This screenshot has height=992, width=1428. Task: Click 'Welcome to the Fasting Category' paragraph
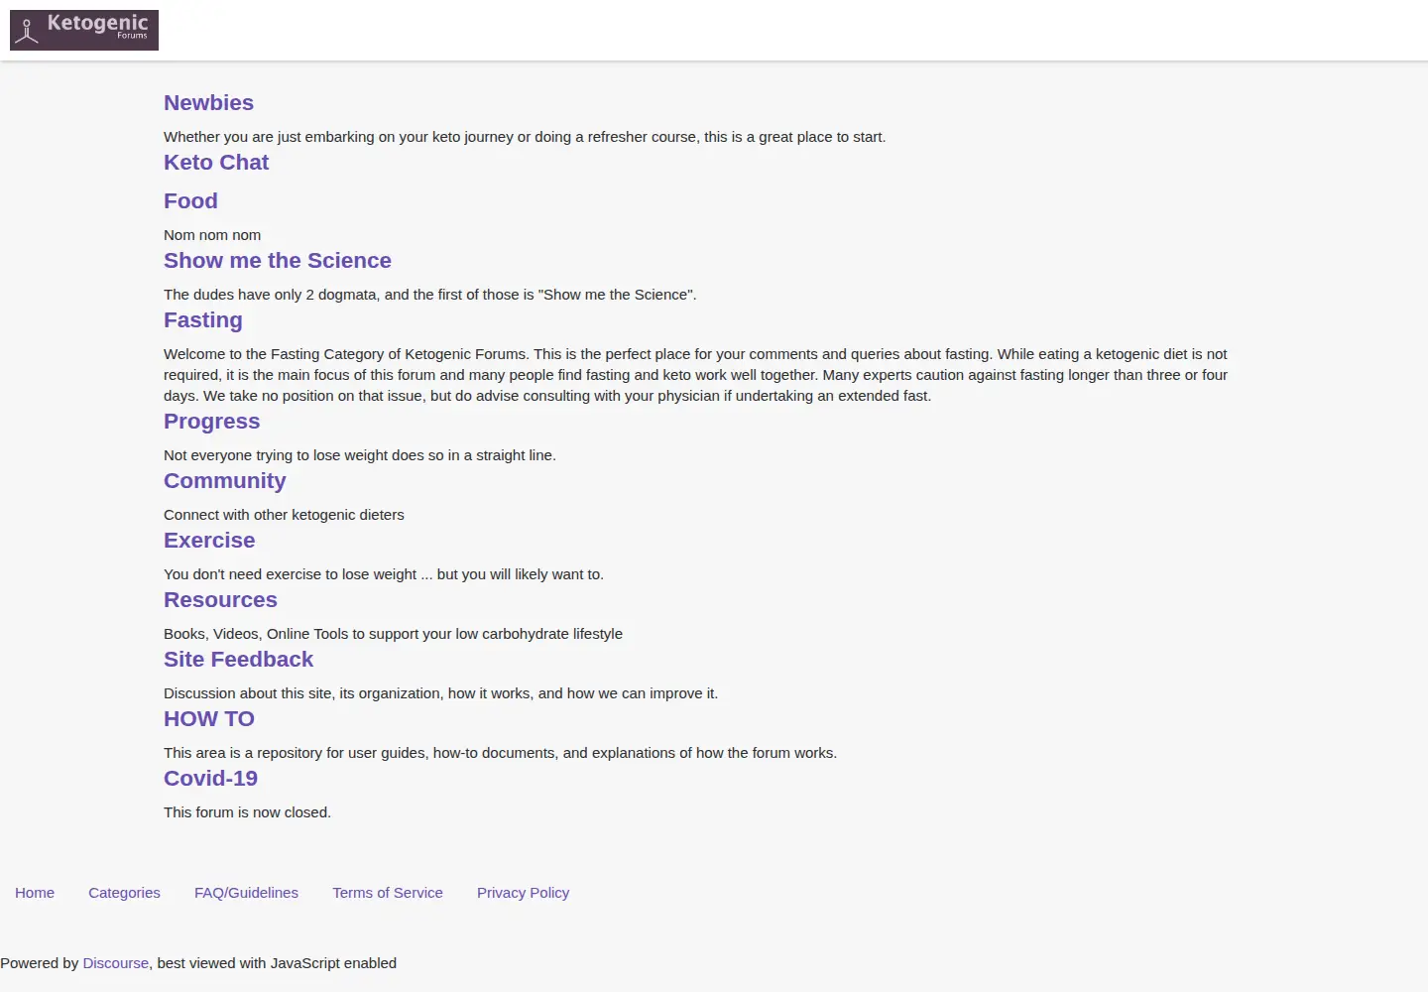pos(695,375)
